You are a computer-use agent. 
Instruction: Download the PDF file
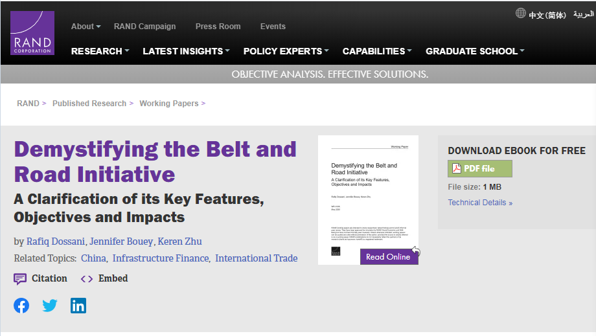(x=479, y=169)
